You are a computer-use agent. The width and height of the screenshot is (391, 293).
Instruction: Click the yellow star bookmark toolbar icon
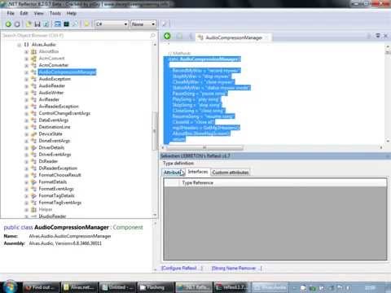pos(86,24)
